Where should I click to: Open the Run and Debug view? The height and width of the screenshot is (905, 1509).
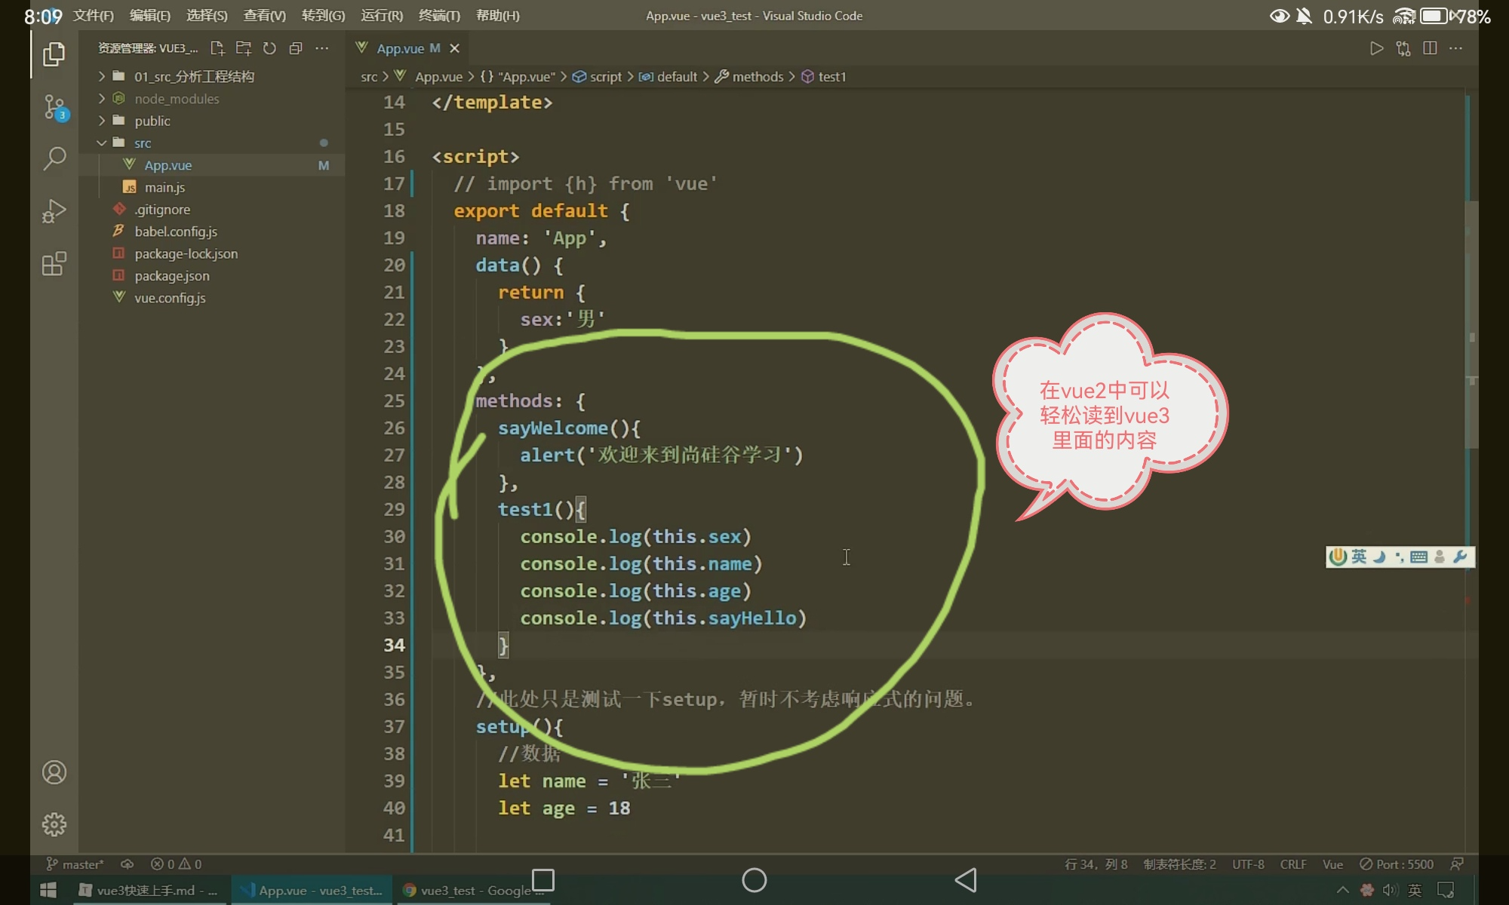tap(54, 211)
